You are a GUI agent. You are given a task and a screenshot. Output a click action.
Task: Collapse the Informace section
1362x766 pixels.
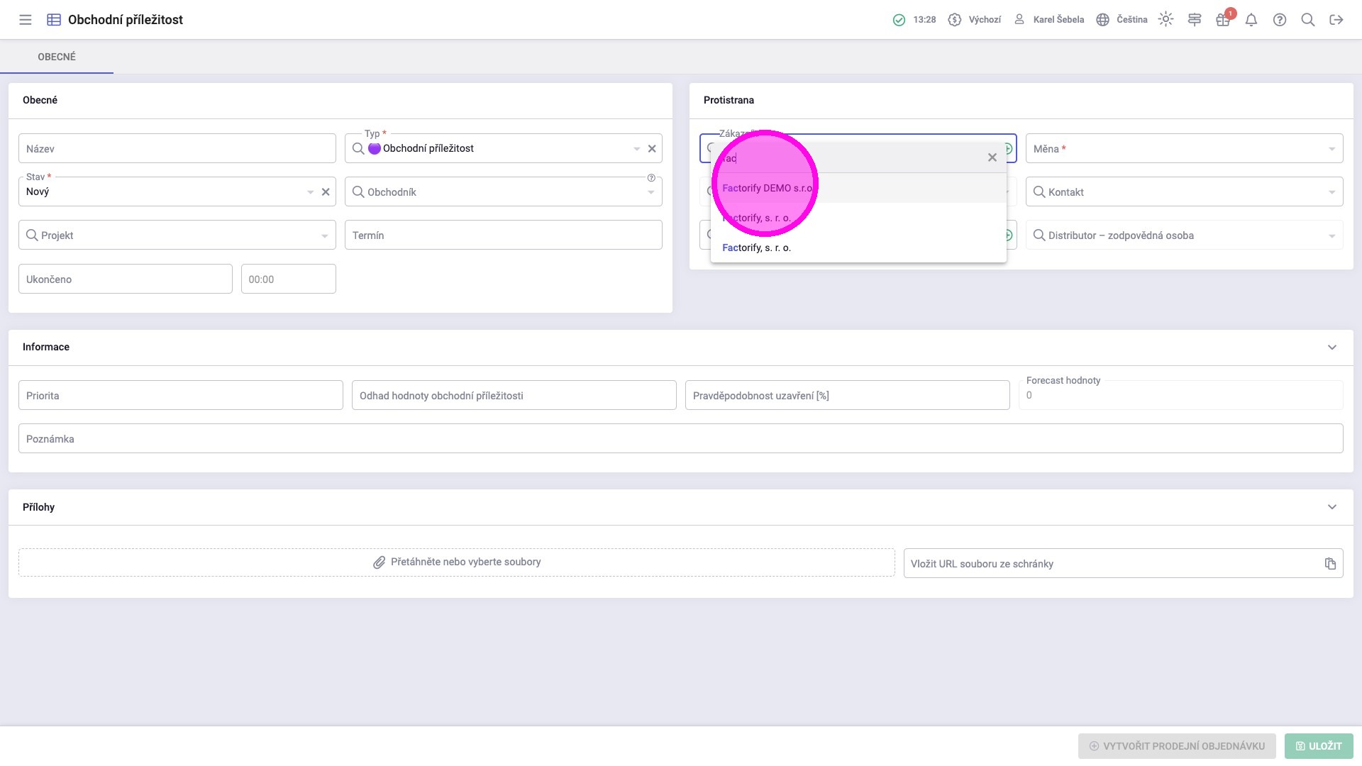1331,348
